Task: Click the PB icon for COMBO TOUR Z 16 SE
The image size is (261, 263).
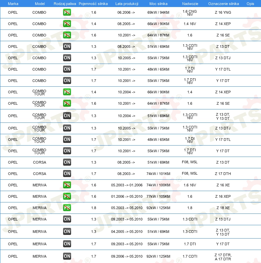Action: (x=67, y=103)
